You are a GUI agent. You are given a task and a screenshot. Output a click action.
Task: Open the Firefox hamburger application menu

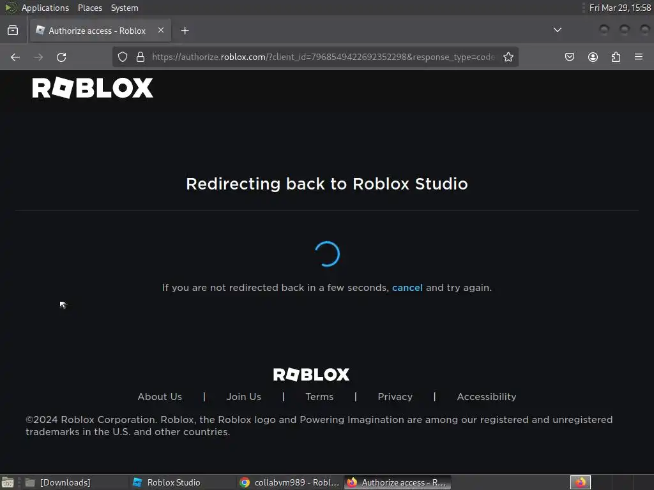tap(639, 57)
